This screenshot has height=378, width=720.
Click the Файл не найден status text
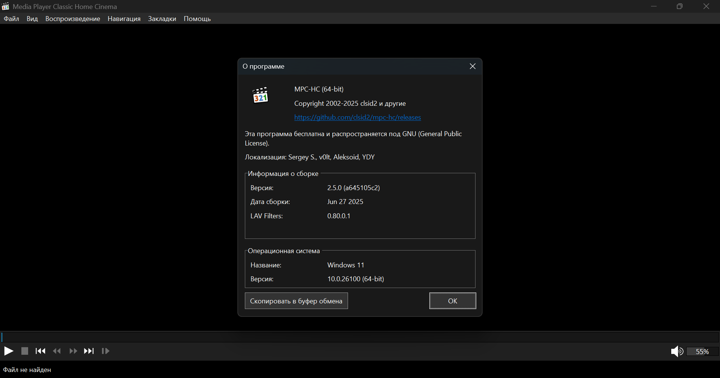pos(27,370)
